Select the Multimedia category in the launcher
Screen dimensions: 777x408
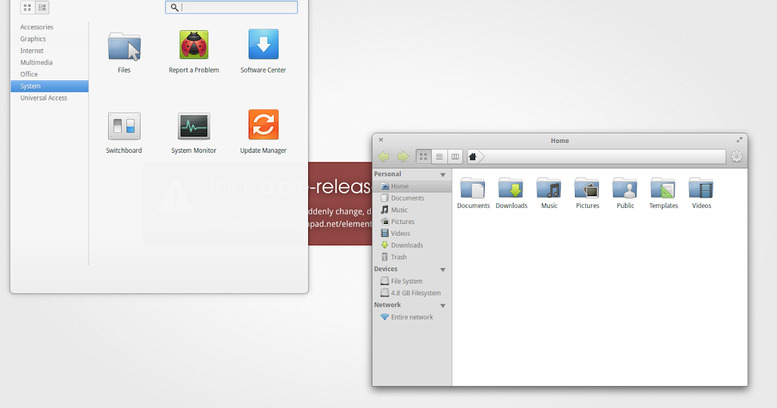pyautogui.click(x=37, y=62)
